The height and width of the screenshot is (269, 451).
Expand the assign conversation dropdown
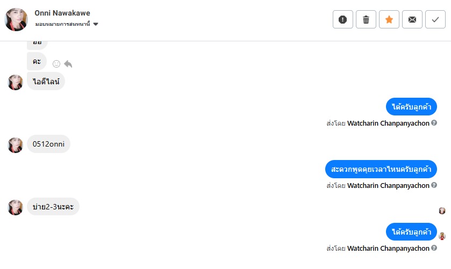(x=95, y=24)
